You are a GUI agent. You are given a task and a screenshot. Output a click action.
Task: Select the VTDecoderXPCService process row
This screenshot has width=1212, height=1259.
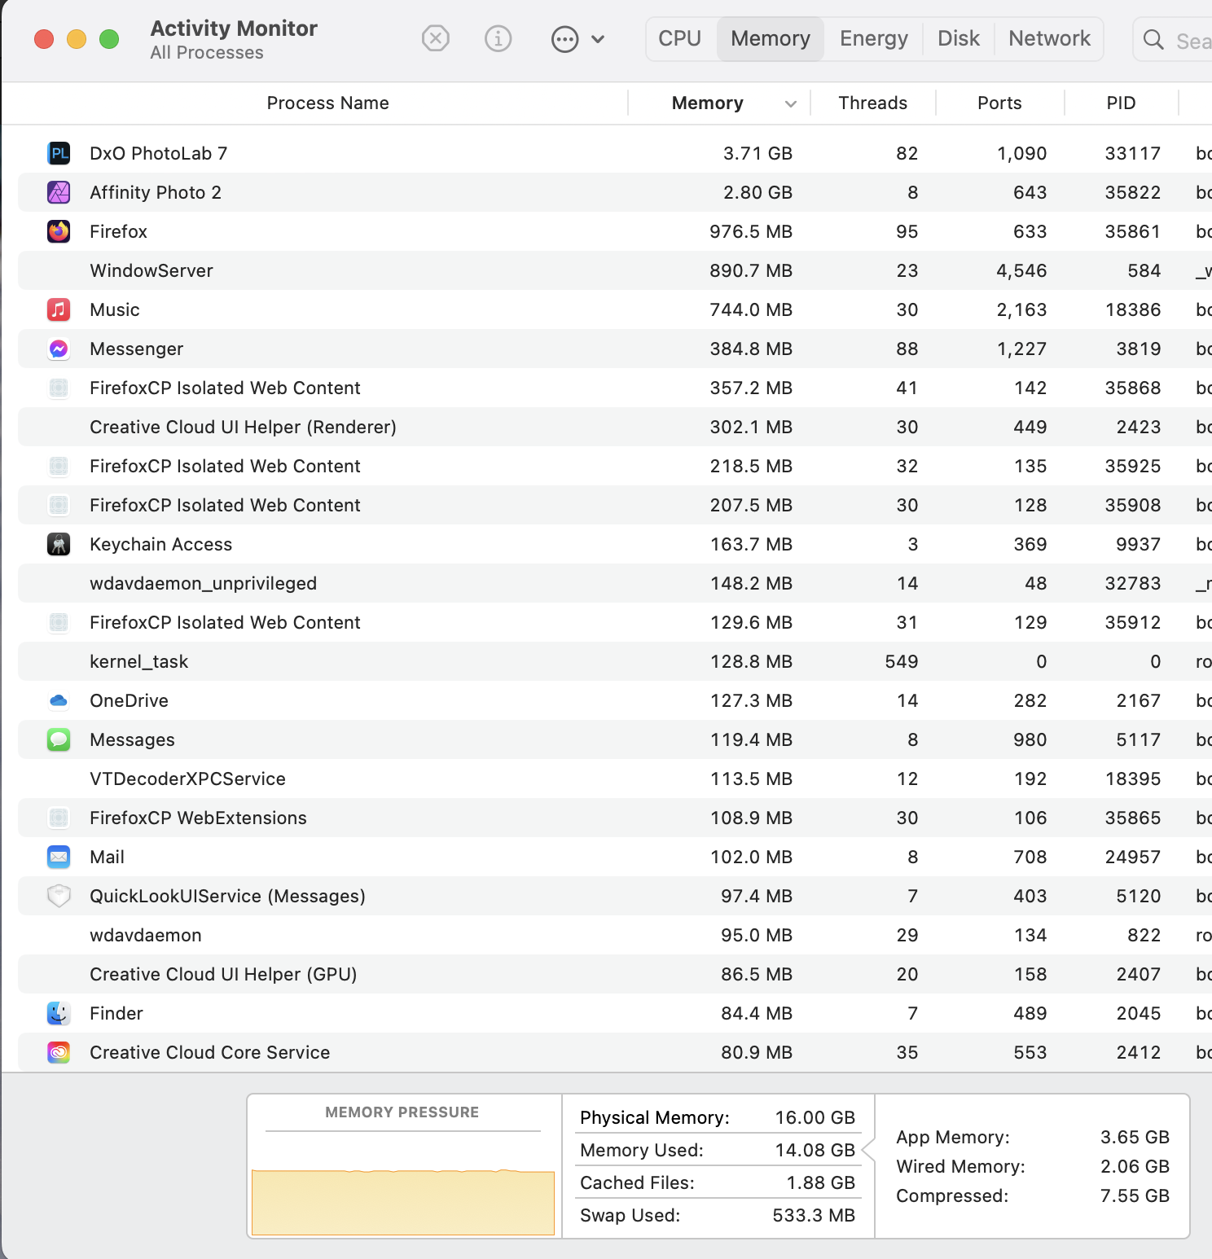coord(615,779)
